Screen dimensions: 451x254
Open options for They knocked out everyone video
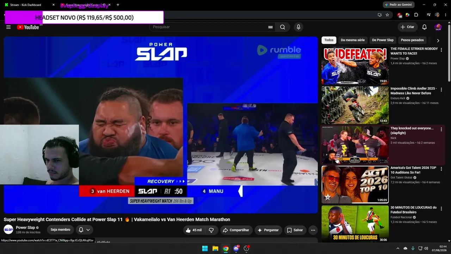441,129
